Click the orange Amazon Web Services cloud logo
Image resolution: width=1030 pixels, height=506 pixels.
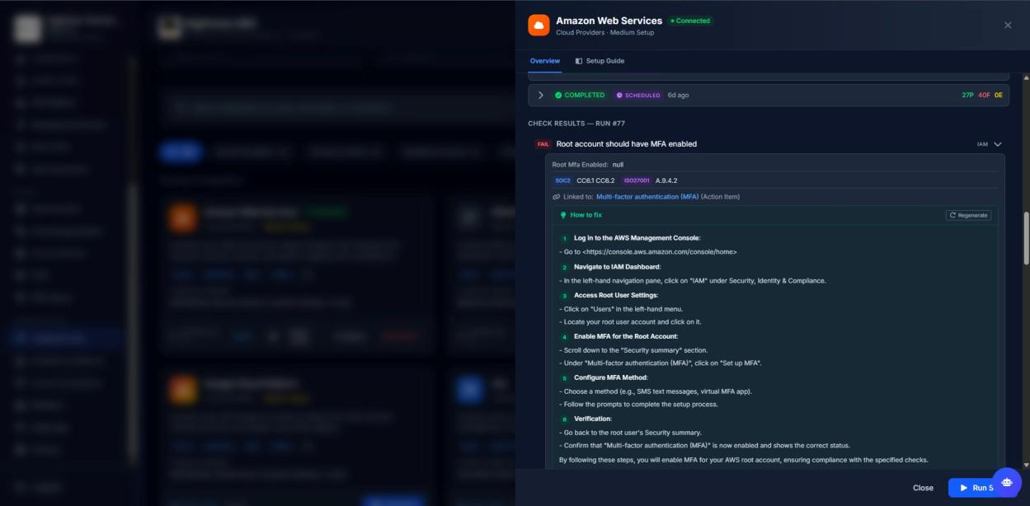(x=539, y=26)
